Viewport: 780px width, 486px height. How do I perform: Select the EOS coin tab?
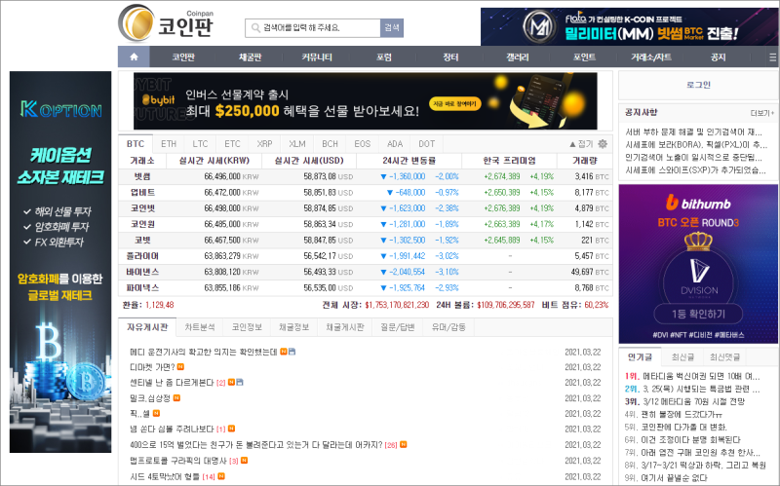click(362, 144)
